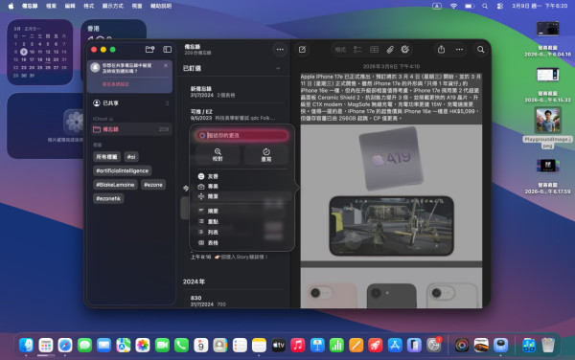Filter by the #BlakeLemoine tag
Screen dimensions: 575x360
pyautogui.click(x=115, y=185)
